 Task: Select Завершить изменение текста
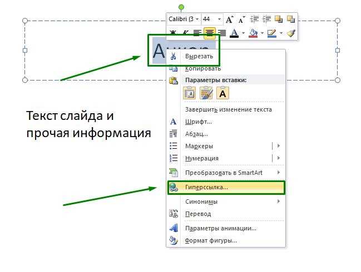(x=226, y=109)
